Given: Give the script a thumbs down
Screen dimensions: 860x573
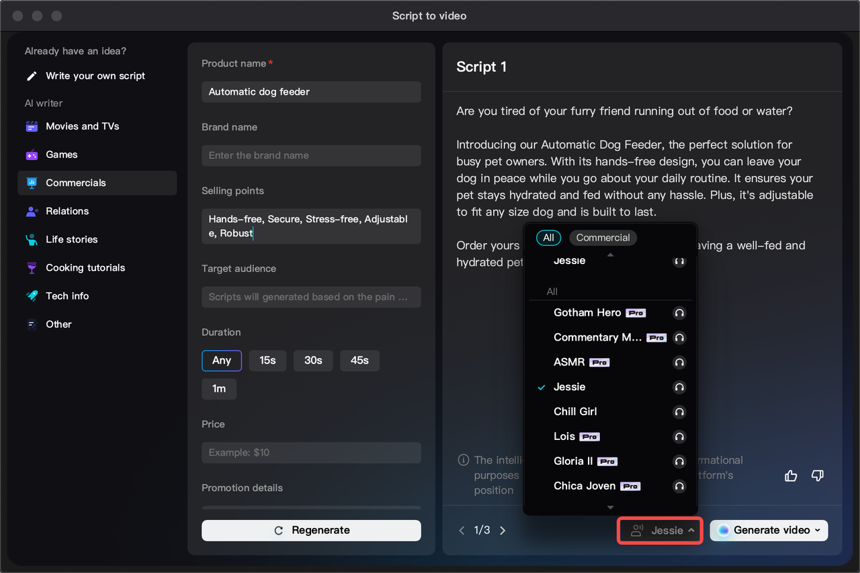Looking at the screenshot, I should pos(818,476).
